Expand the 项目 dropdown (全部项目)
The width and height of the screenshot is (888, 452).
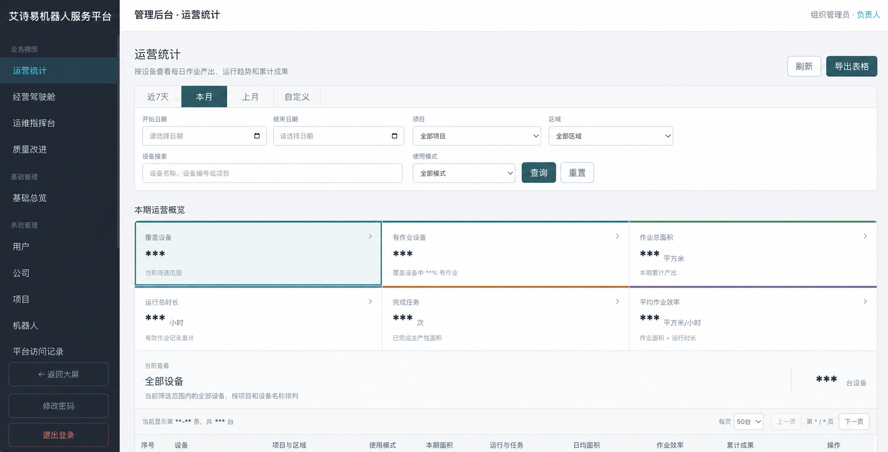(477, 136)
